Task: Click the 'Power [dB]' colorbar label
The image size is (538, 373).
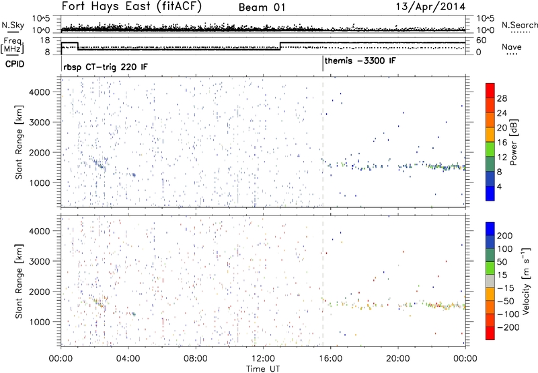Action: [514, 142]
